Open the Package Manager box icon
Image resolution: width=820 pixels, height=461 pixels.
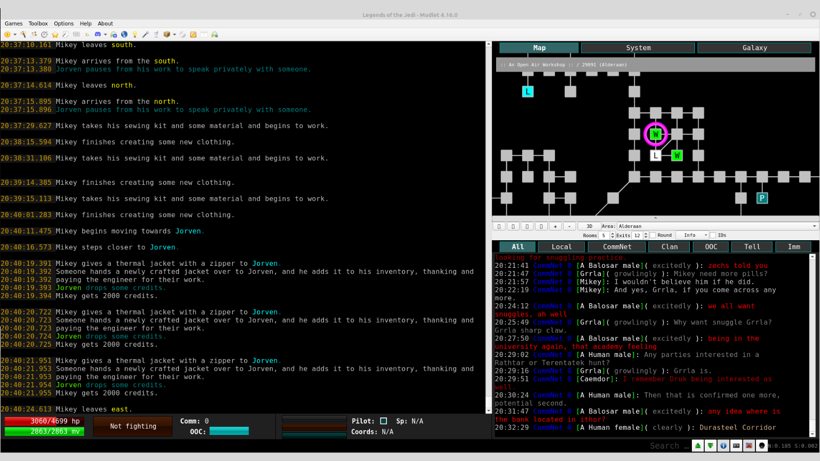[167, 34]
